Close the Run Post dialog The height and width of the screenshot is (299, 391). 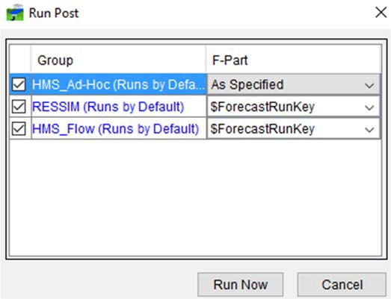point(381,12)
